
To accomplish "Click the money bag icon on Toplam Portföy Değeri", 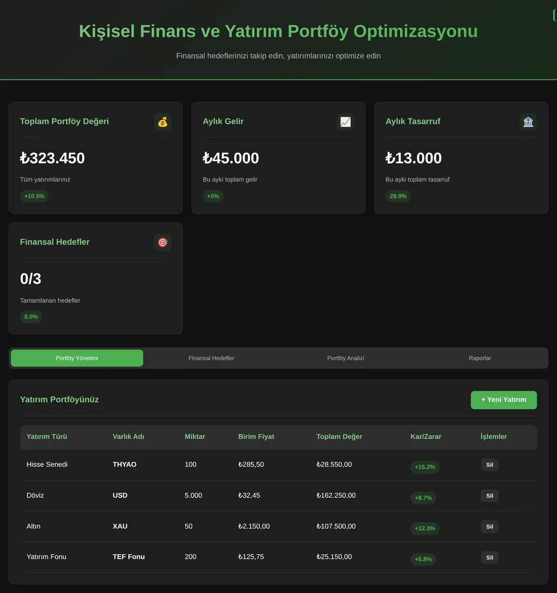I will (x=162, y=122).
